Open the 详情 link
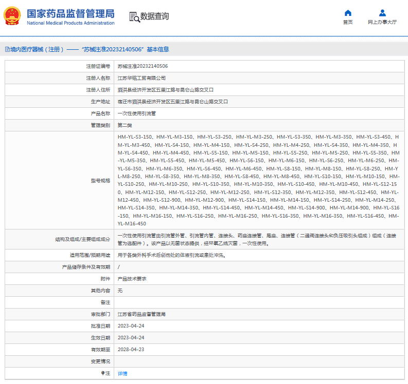Image resolution: width=408 pixels, height=384 pixels. coord(122,373)
